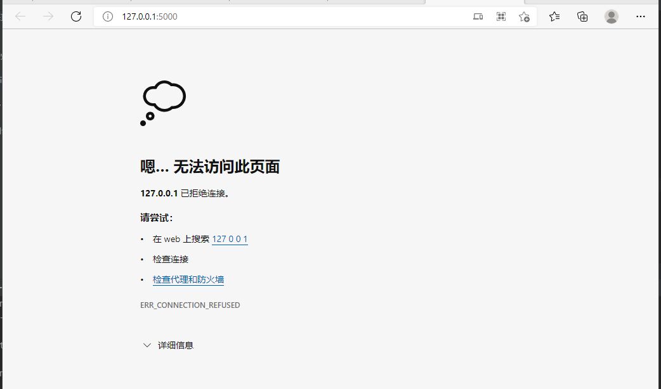Click the ERR_CONNECTION_REFUSED error code text
661x389 pixels.
(190, 305)
